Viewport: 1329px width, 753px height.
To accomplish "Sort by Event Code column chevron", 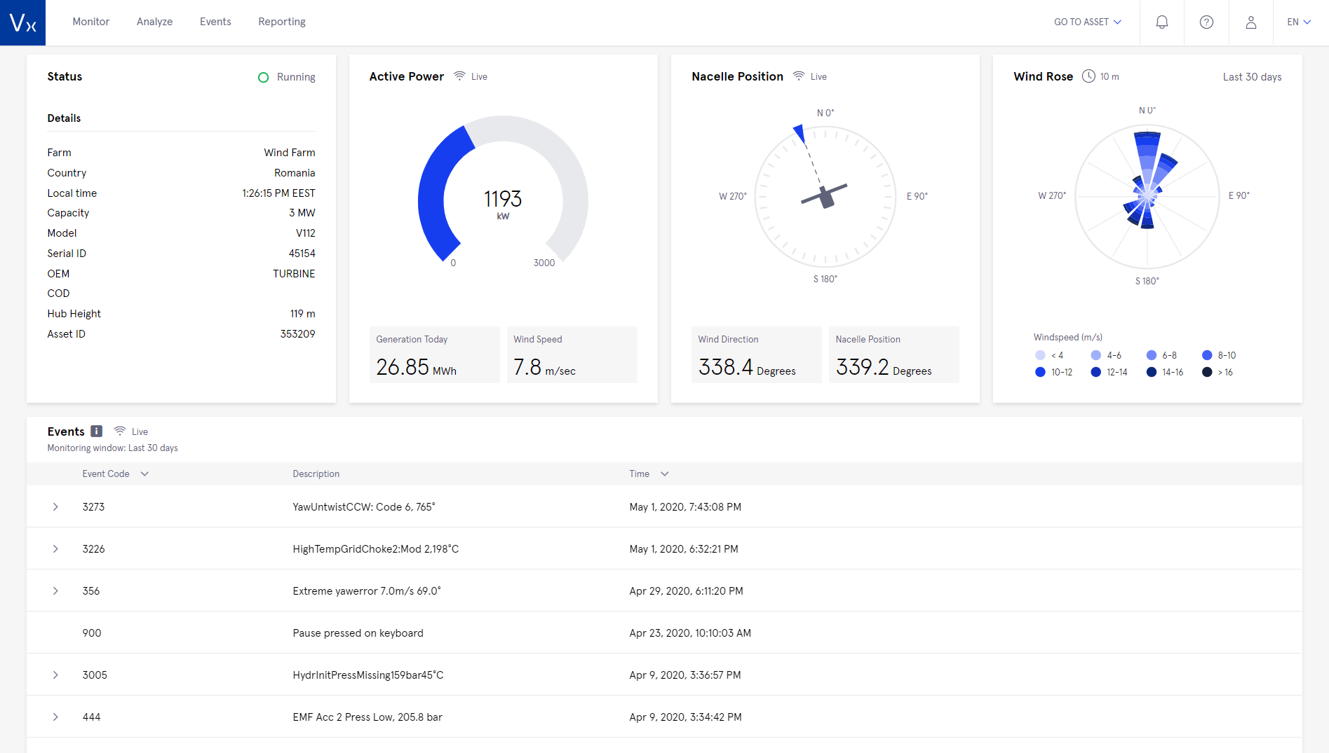I will pyautogui.click(x=144, y=474).
